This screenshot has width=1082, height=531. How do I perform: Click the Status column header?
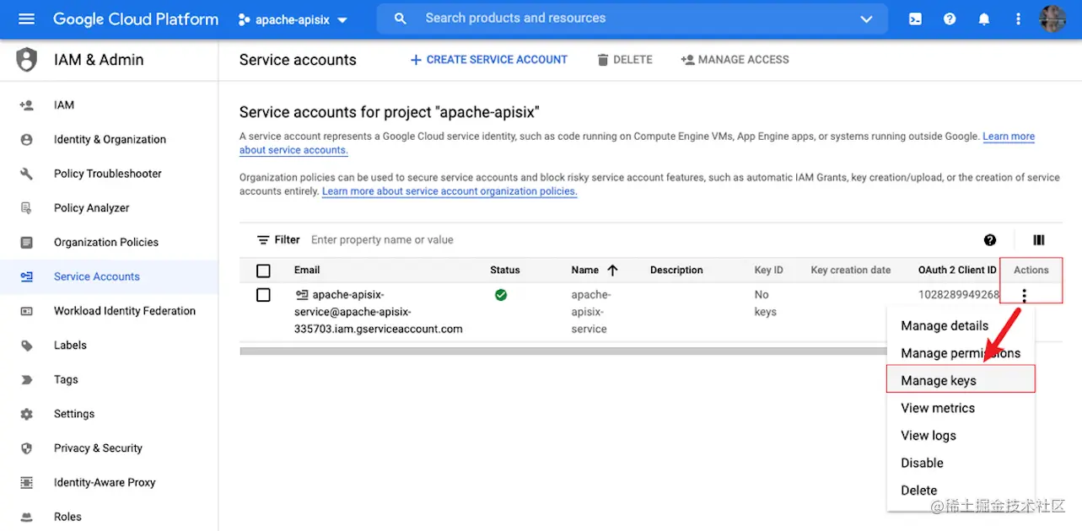coord(505,271)
